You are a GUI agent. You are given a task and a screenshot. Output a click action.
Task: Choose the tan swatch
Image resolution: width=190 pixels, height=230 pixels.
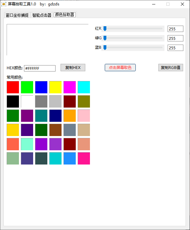tap(84, 130)
